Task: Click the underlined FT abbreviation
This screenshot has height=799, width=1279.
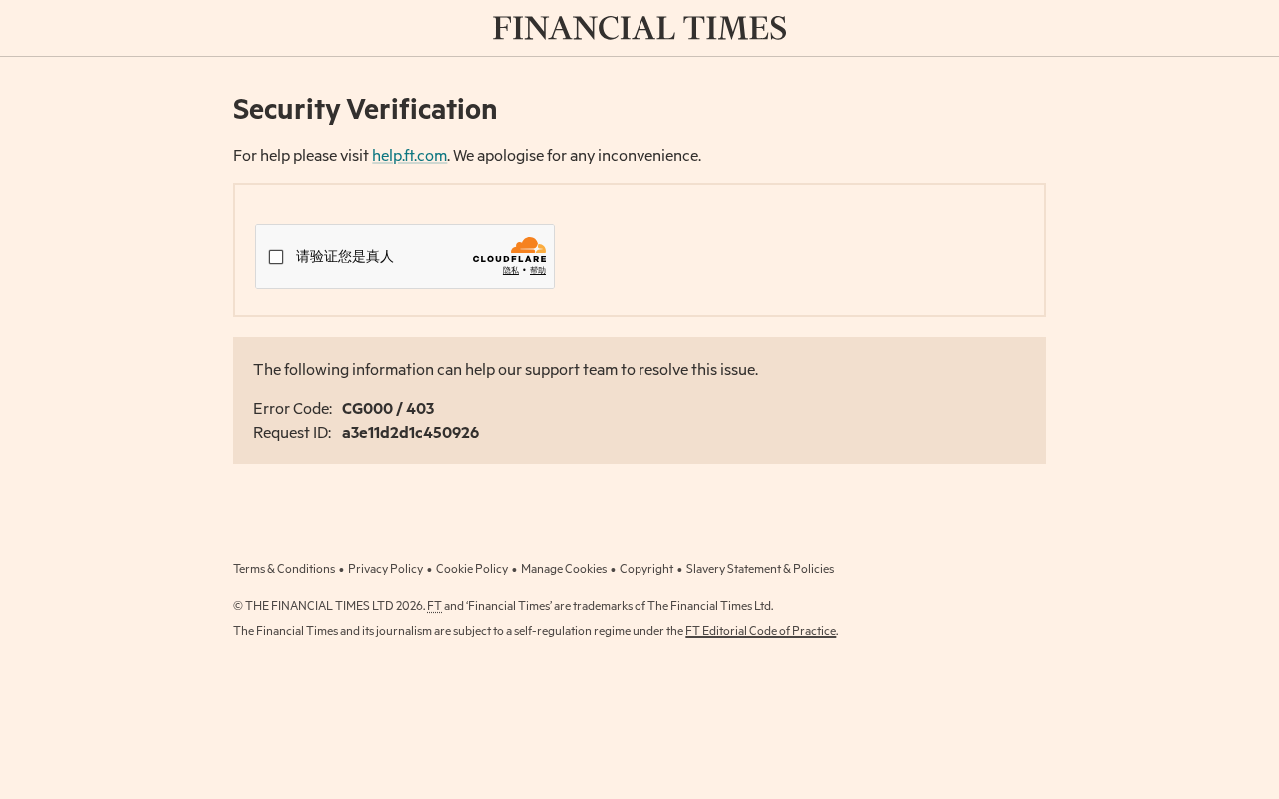Action: tap(434, 606)
